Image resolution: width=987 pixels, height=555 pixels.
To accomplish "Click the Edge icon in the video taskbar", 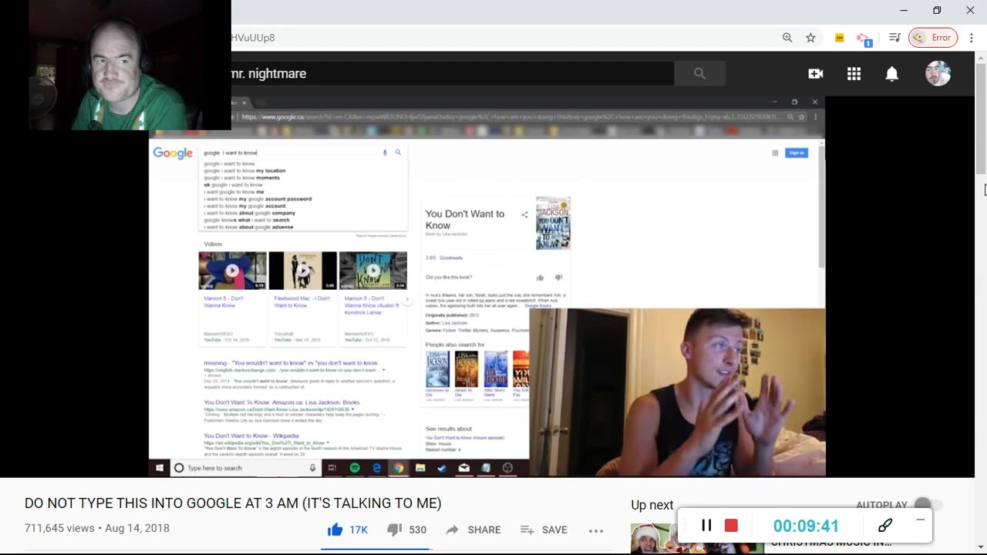I will (376, 468).
